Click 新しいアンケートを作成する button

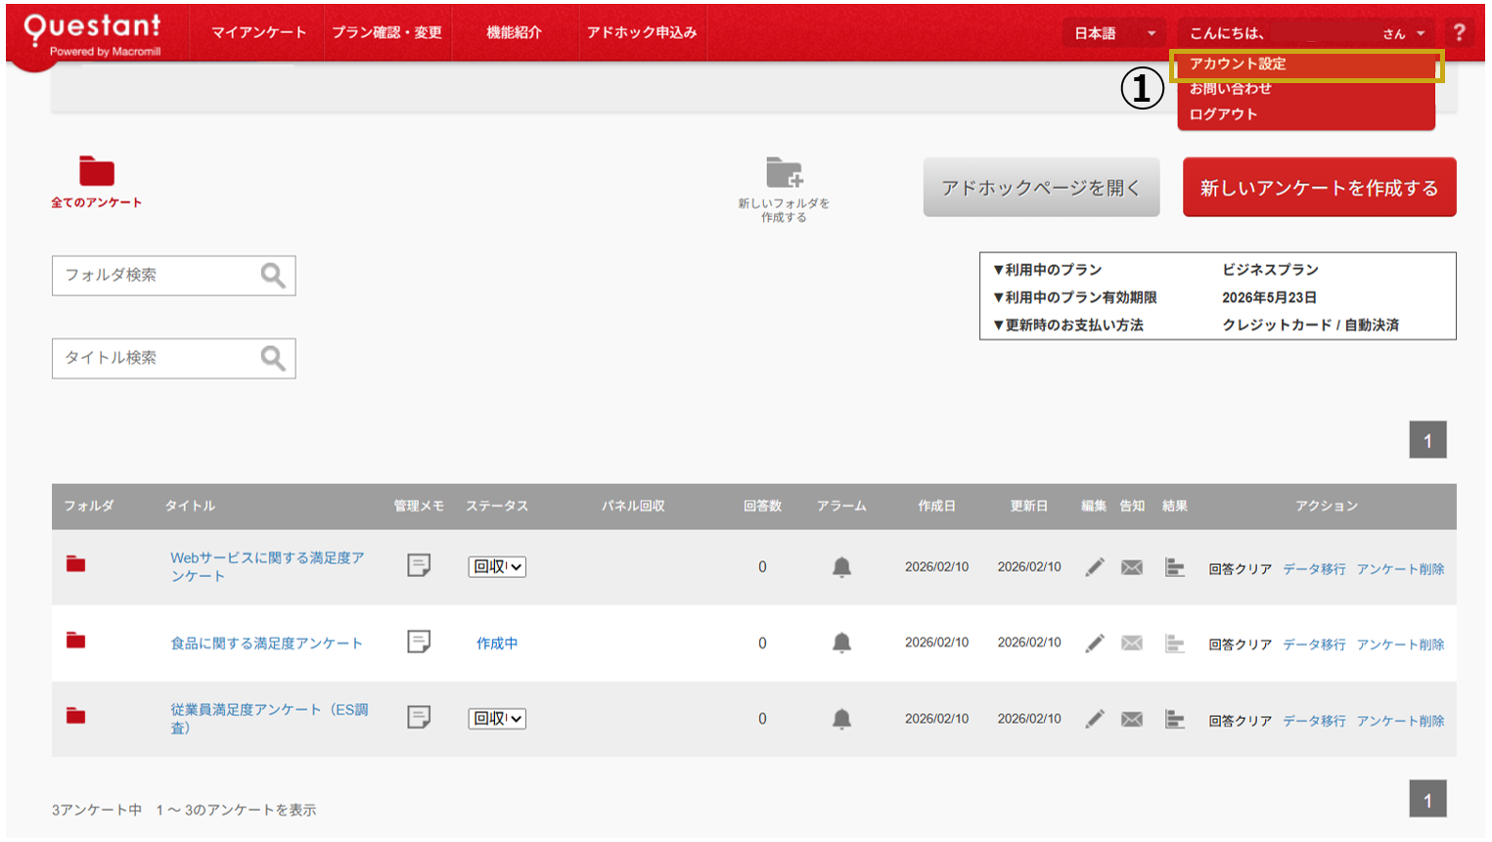tap(1319, 188)
